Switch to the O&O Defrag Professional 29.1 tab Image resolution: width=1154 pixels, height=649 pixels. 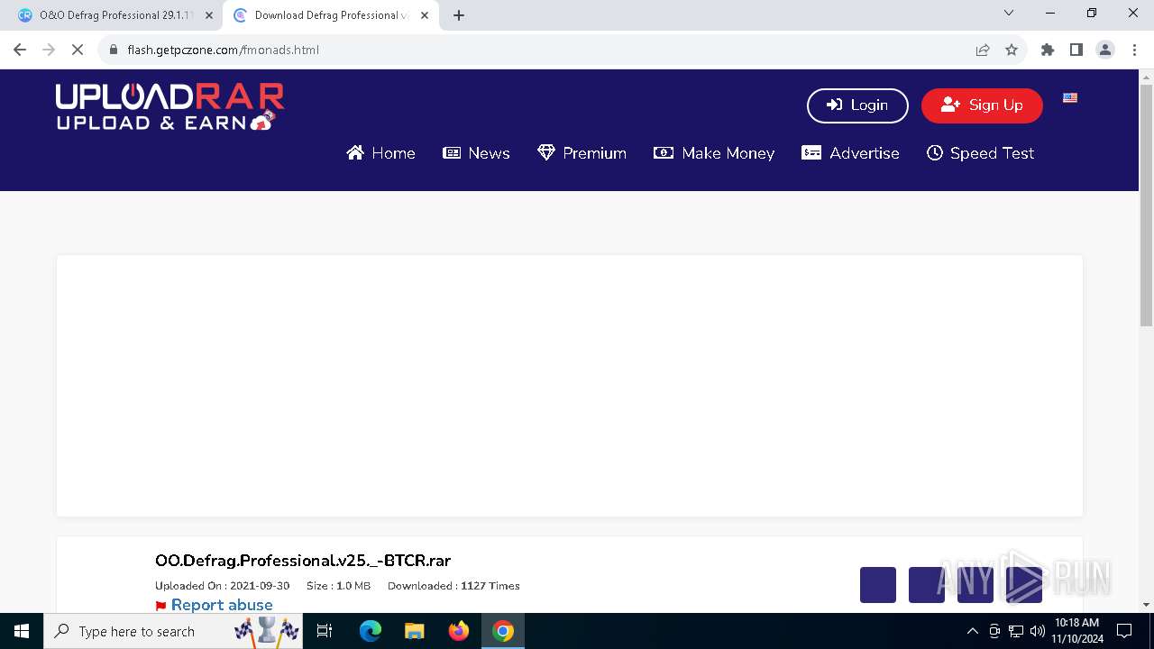[113, 15]
